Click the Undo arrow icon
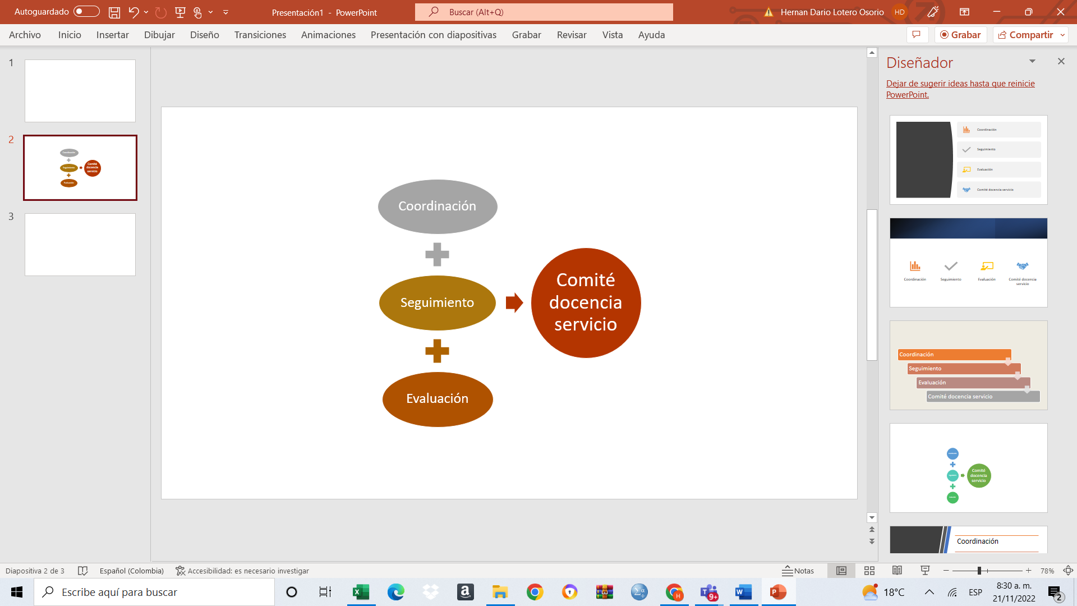This screenshot has height=606, width=1077. [x=133, y=12]
